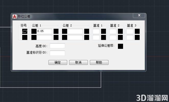Close the 形位公差 dialog with X
Image resolution: width=169 pixels, height=102 pixels.
[x=139, y=15]
